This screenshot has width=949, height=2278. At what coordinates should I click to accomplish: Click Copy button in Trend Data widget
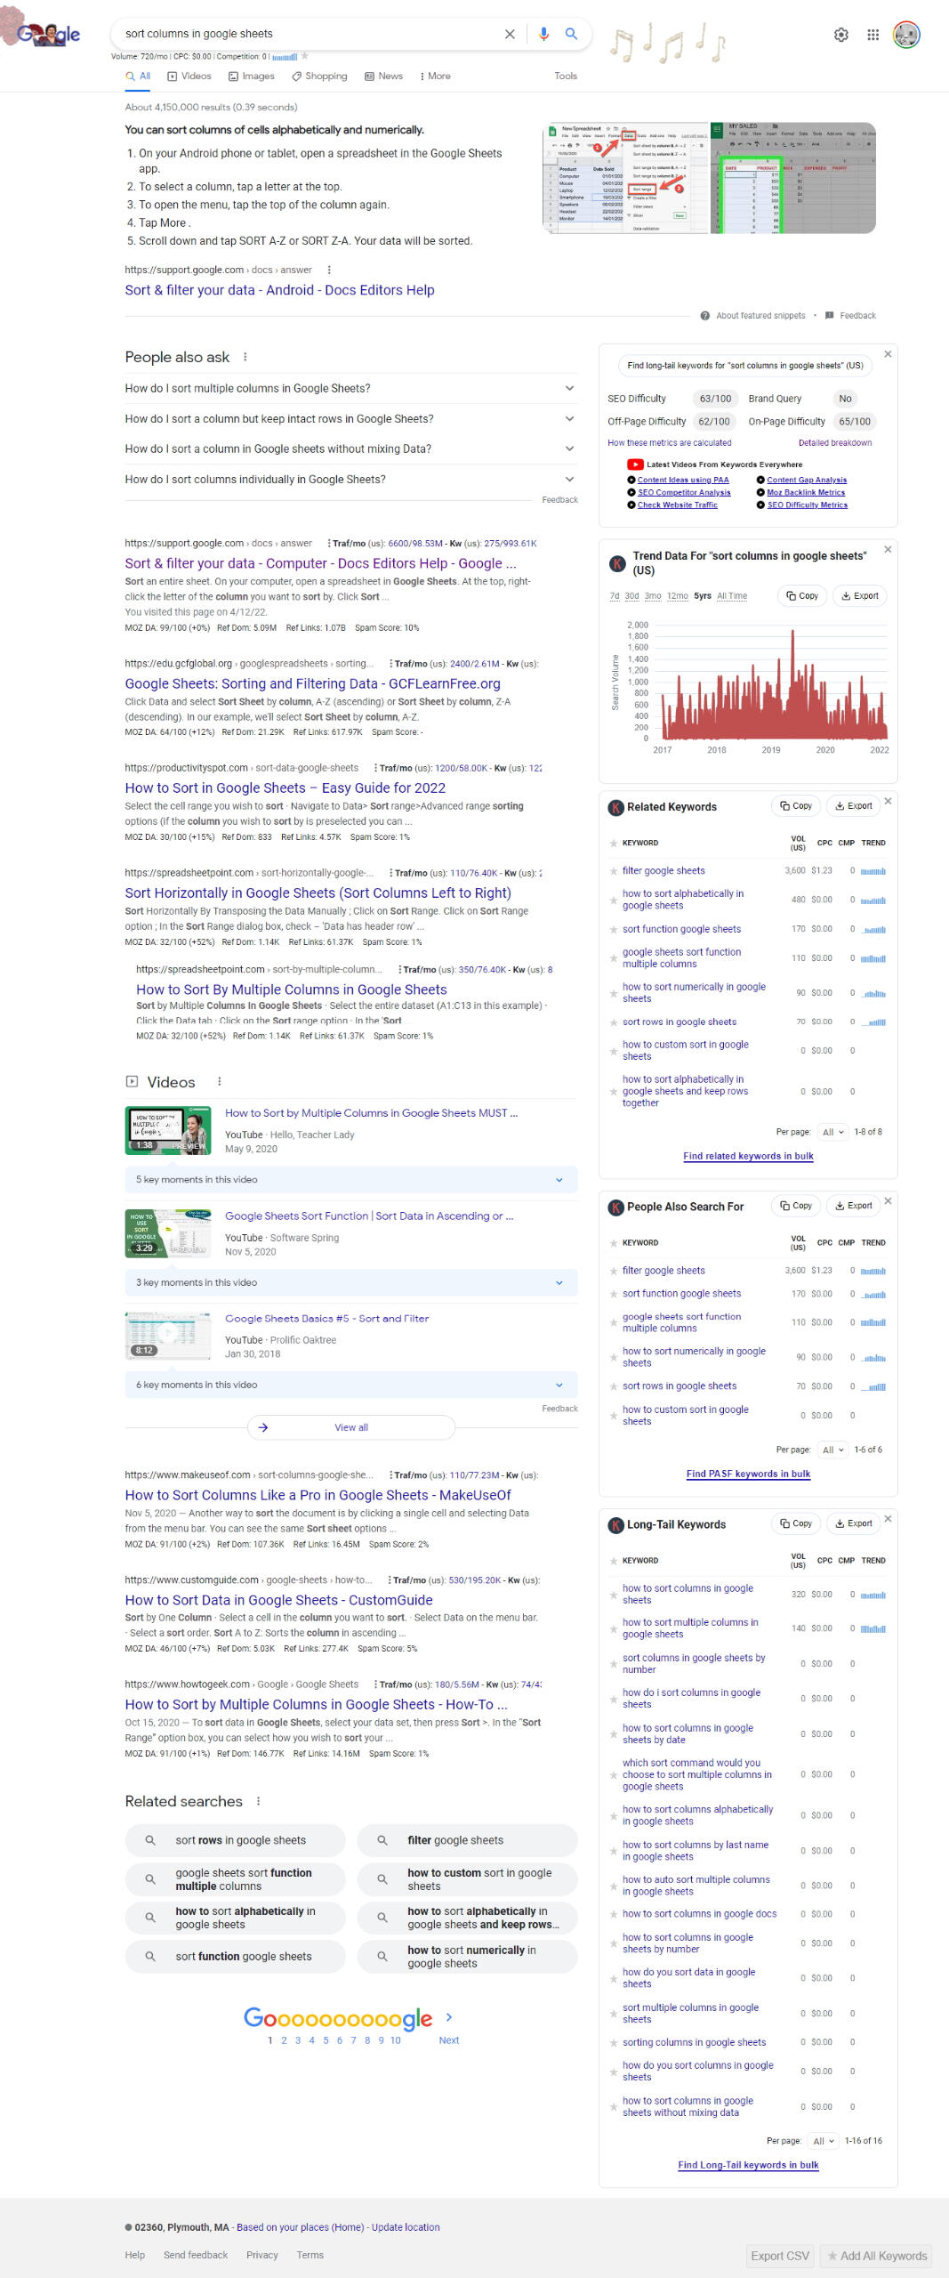click(802, 596)
